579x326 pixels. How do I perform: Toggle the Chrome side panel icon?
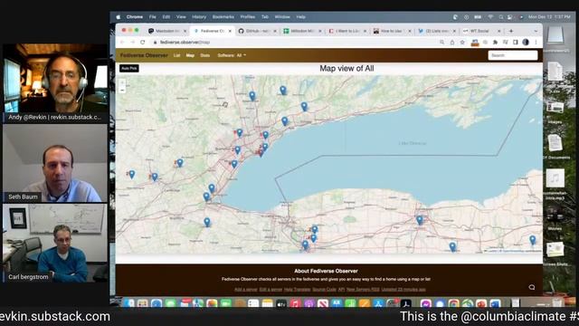click(x=516, y=43)
